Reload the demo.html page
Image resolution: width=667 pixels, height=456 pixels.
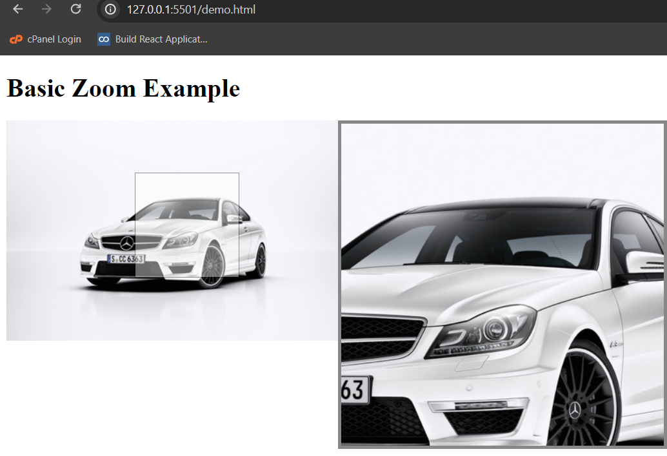(x=75, y=9)
